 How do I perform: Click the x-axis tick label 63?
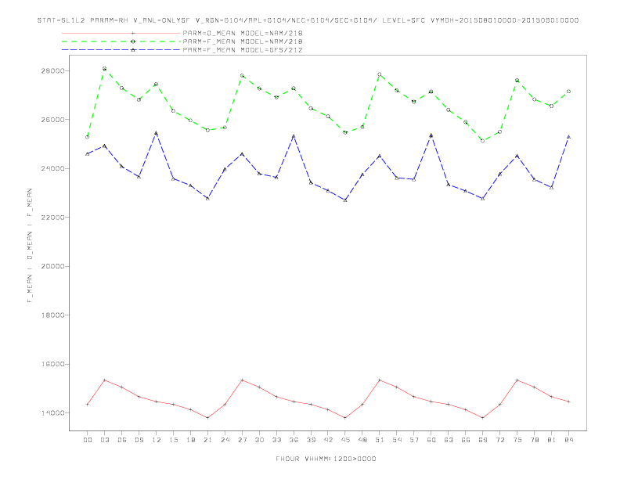449,440
